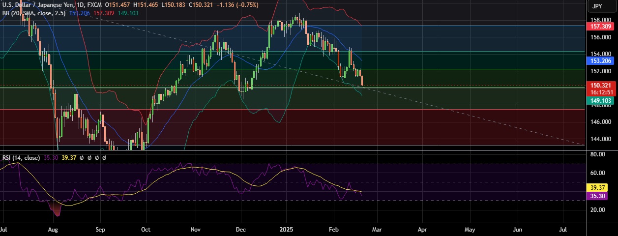
Task: Click the countdown timer 16:12:51 on price axis
Action: (600, 92)
